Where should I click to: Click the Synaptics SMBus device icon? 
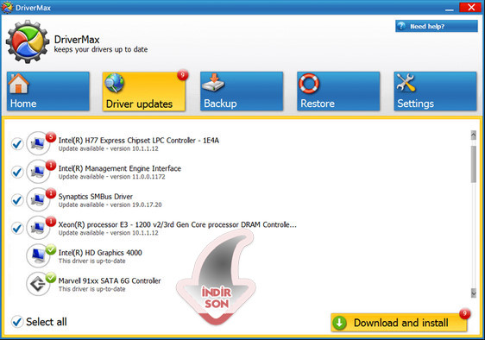(38, 199)
